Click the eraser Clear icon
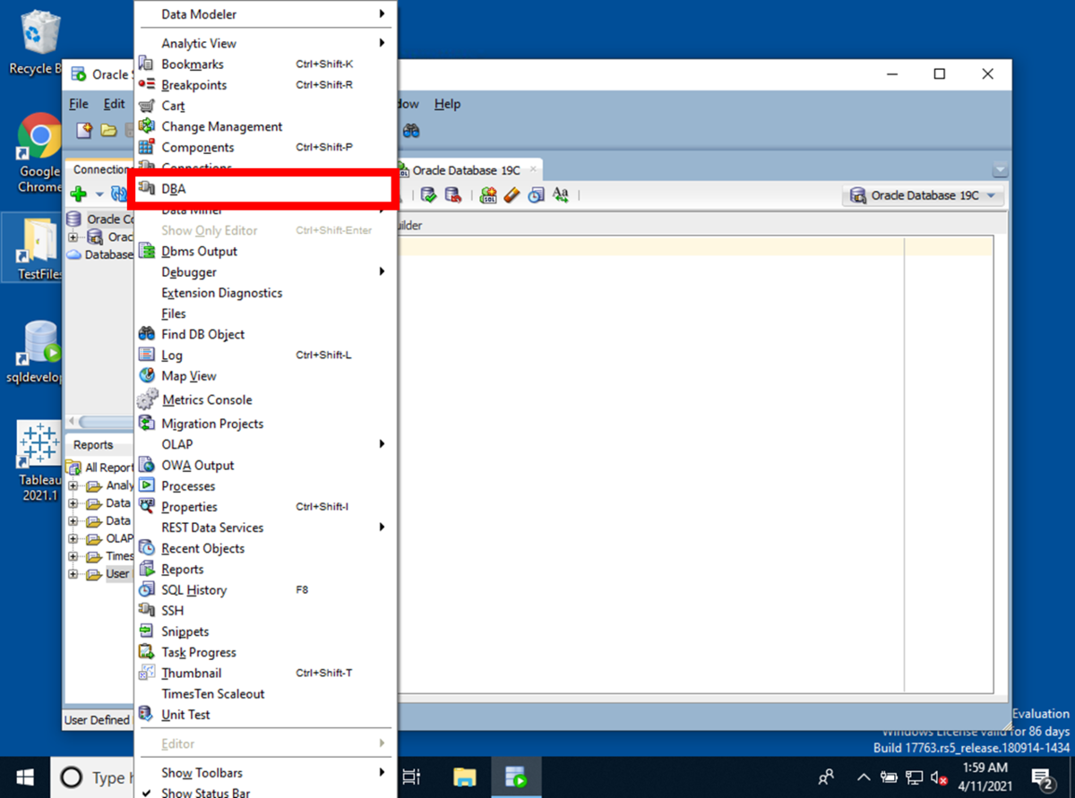1075x798 pixels. coord(512,194)
